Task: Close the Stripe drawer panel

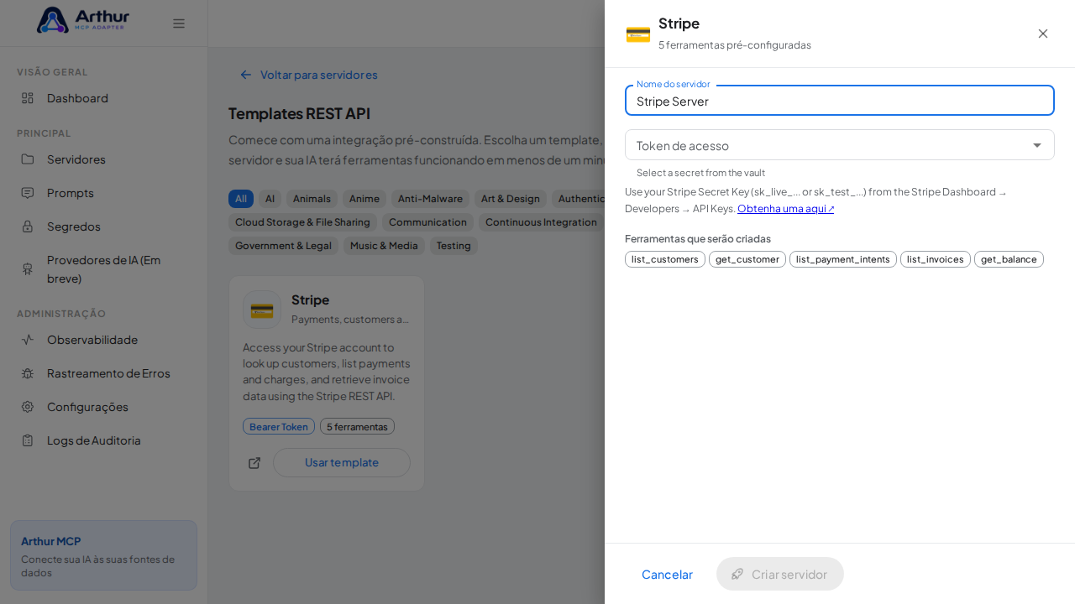Action: tap(1043, 34)
